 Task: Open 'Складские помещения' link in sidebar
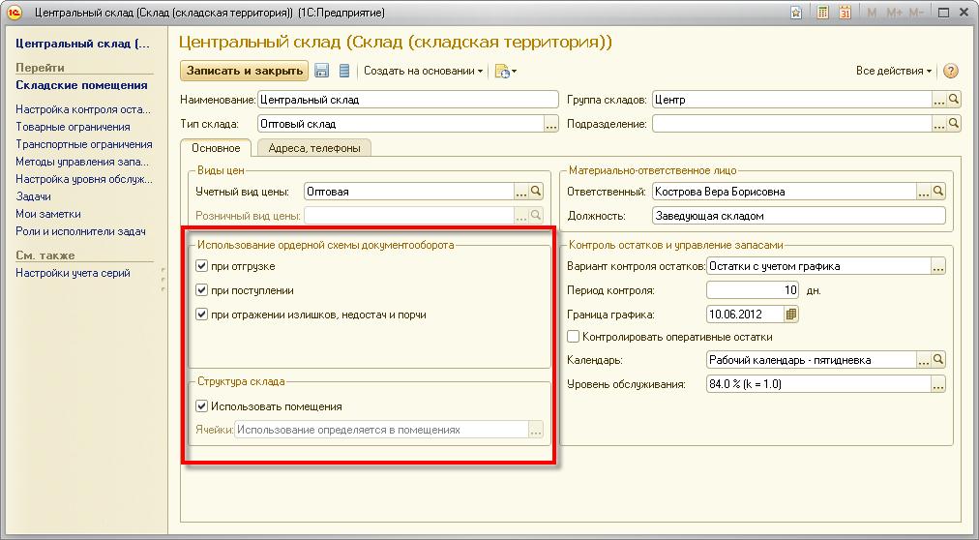81,85
